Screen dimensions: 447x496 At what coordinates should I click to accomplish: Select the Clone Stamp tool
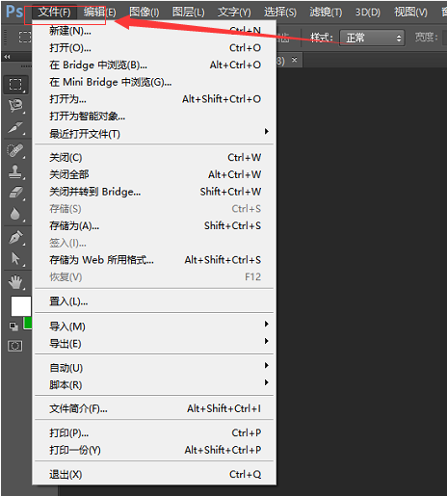point(15,171)
